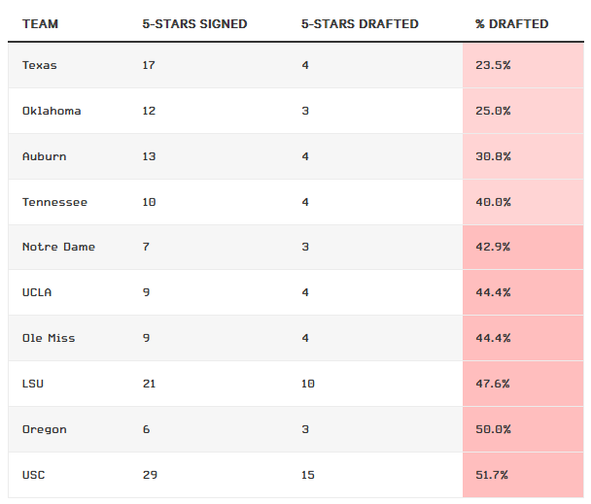Screen dimensions: 591x504
Task: Sort by 5-STARS SIGNED header
Action: tap(194, 23)
